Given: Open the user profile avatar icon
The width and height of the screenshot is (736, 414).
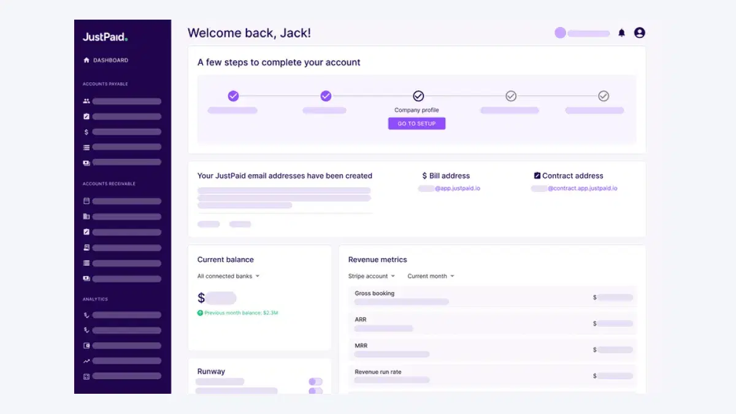Looking at the screenshot, I should (x=640, y=33).
